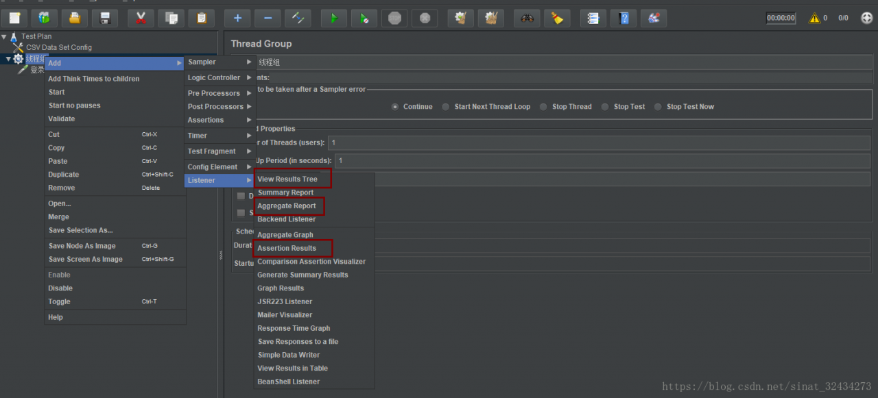Click the scissors Cut icon in toolbar

click(x=141, y=18)
